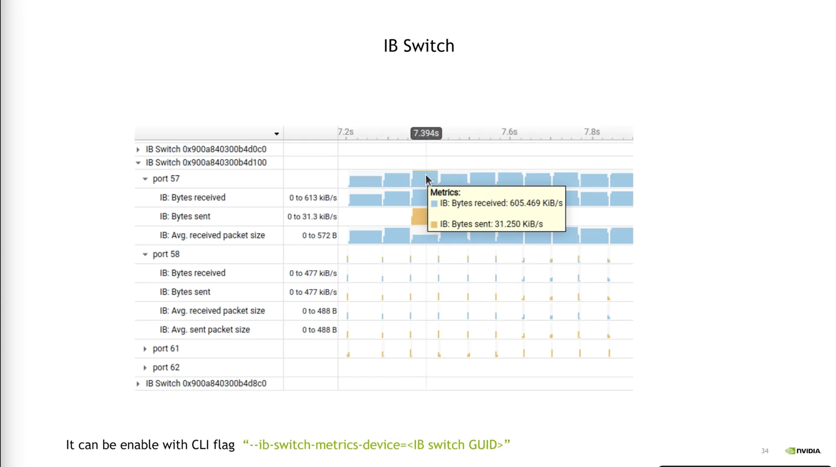Collapse the port 58 section
The width and height of the screenshot is (836, 467).
pyautogui.click(x=145, y=254)
